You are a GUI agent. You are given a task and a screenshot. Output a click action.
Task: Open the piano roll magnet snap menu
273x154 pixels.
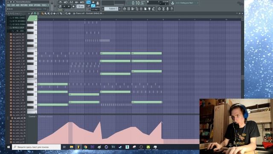tap(35, 13)
